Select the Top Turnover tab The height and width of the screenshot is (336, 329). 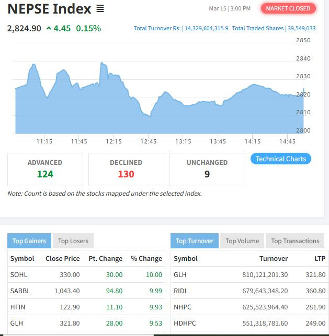pyautogui.click(x=195, y=241)
